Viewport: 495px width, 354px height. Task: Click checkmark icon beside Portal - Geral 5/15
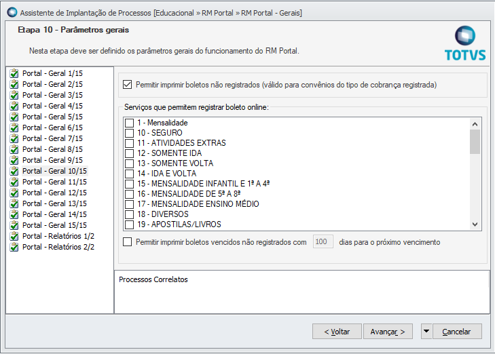(14, 117)
